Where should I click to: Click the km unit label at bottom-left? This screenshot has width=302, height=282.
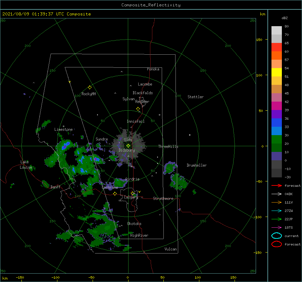pyautogui.click(x=5, y=278)
